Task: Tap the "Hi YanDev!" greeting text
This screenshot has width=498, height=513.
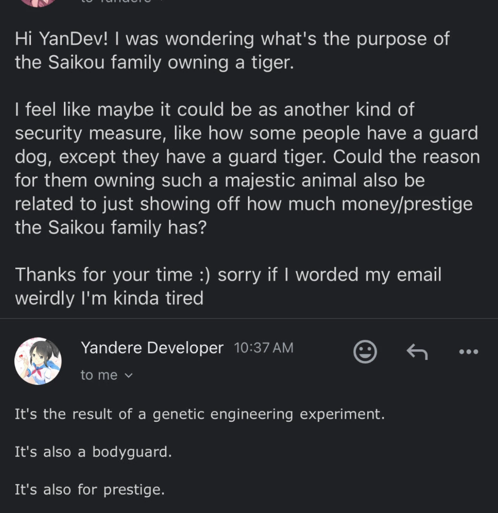Action: (61, 39)
